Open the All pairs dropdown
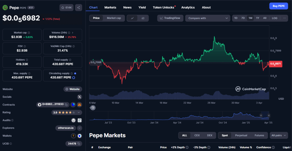Viewport: 292px width, 151px height. pyautogui.click(x=279, y=135)
